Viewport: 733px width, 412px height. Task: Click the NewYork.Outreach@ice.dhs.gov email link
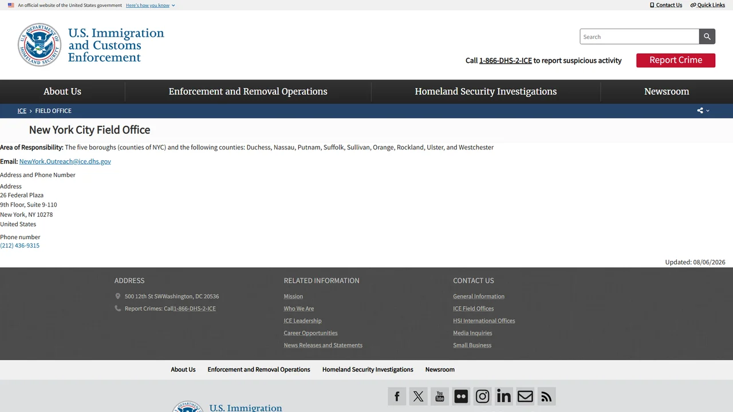[x=65, y=161]
